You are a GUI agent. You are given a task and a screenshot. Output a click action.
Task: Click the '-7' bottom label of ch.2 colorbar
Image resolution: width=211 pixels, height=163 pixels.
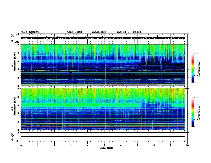pos(197,127)
